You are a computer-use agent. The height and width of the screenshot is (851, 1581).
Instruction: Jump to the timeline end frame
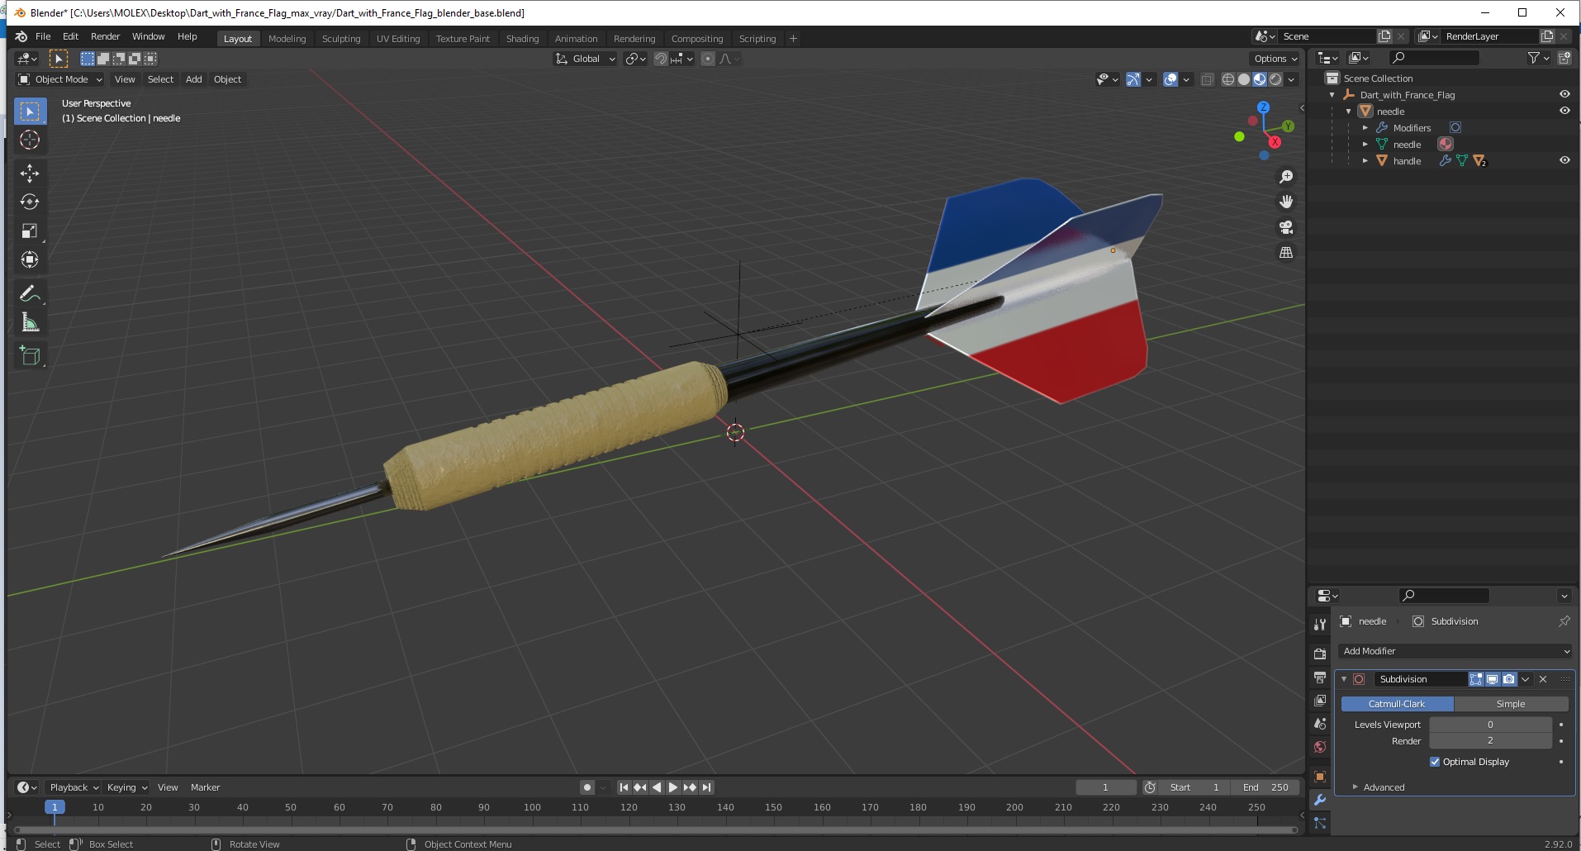pos(706,787)
